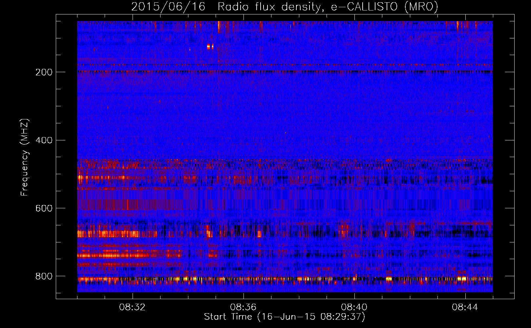Click the 600 frequency tick label
The height and width of the screenshot is (328, 531).
(x=44, y=209)
